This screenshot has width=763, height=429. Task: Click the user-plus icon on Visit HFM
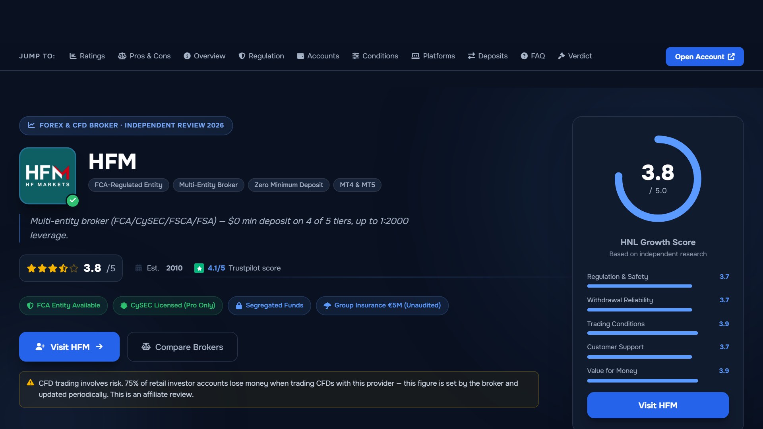40,347
